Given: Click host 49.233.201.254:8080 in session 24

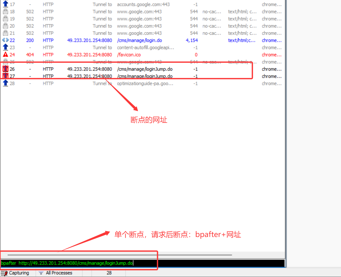Looking at the screenshot, I should click(89, 55).
